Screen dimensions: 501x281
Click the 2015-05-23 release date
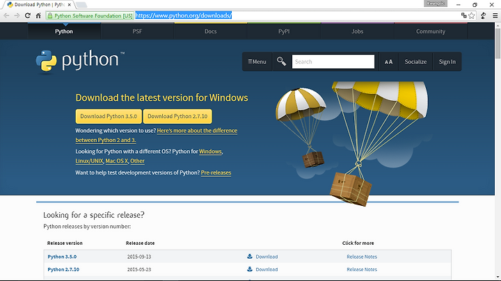[x=139, y=269]
